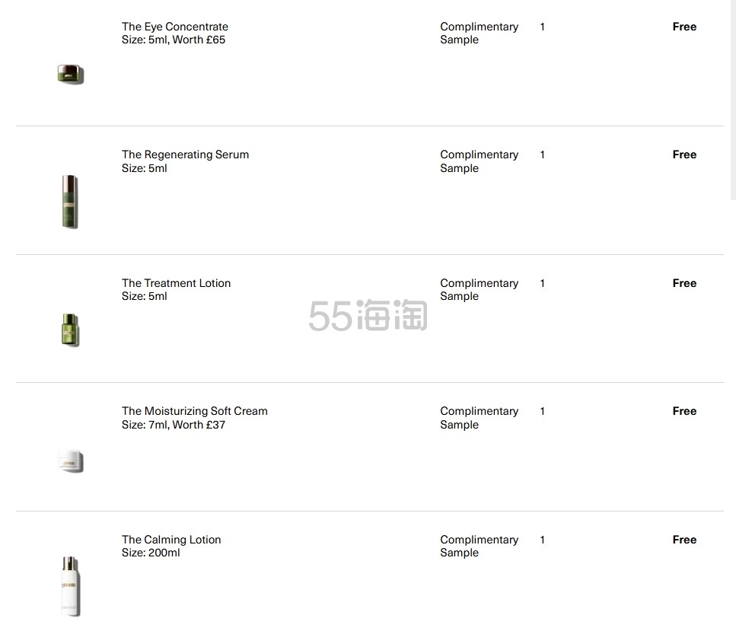Open The Moisturizing Soft Cream jar image
The image size is (736, 631).
71,461
